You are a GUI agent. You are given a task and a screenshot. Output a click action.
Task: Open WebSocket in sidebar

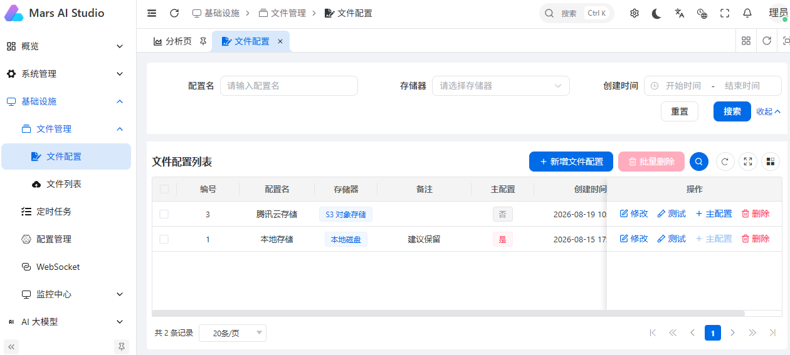tap(65, 267)
